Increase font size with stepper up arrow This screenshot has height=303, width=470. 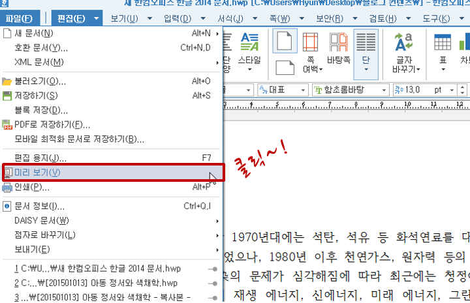click(463, 87)
